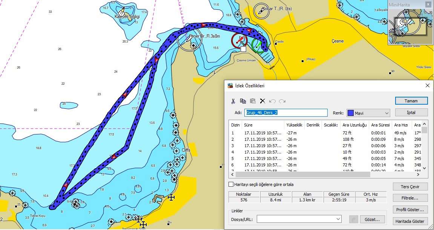Image resolution: width=434 pixels, height=230 pixels.
Task: Click the 'Ters Çevir' button
Action: tap(410, 187)
